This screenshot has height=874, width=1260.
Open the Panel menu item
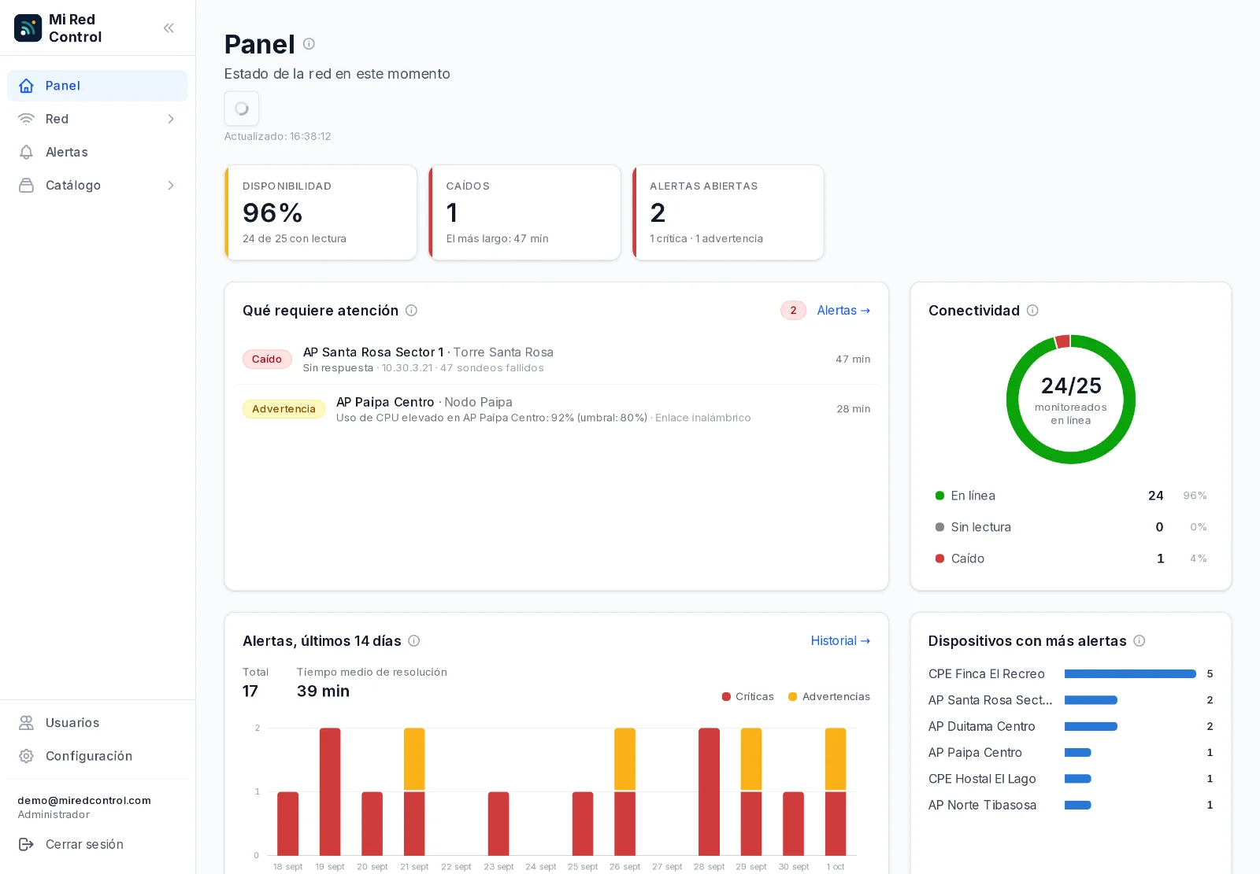coord(98,86)
